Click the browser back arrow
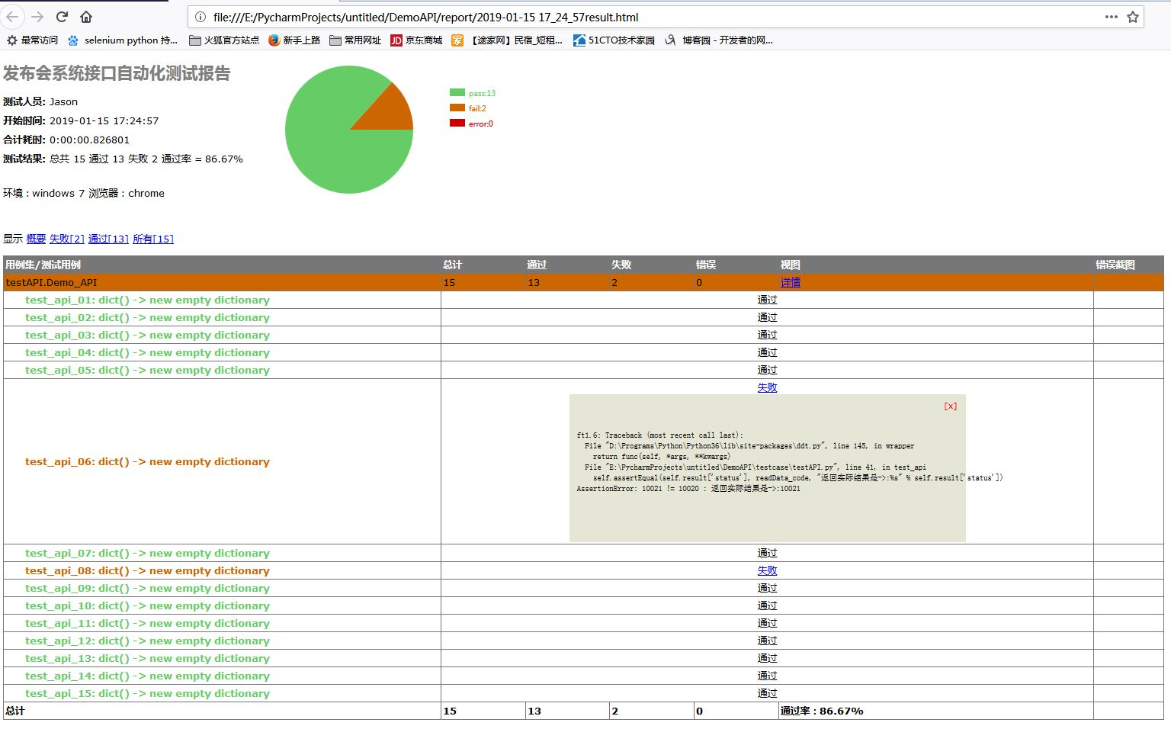Viewport: 1171px width, 729px height. click(x=13, y=17)
